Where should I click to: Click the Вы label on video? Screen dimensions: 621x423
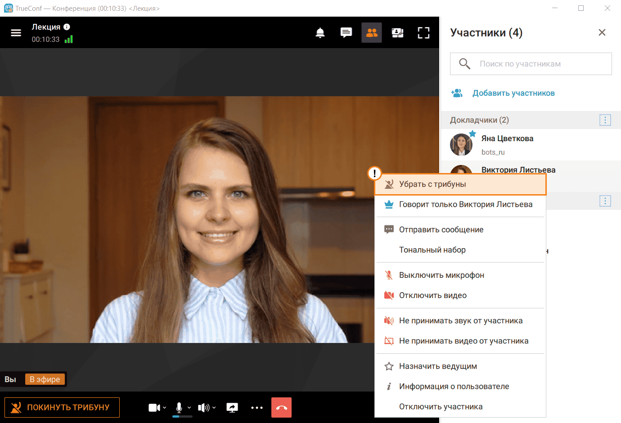[10, 379]
